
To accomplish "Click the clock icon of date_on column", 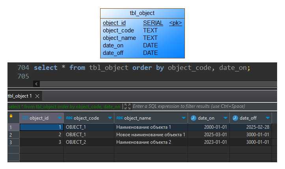I will 194,118.
